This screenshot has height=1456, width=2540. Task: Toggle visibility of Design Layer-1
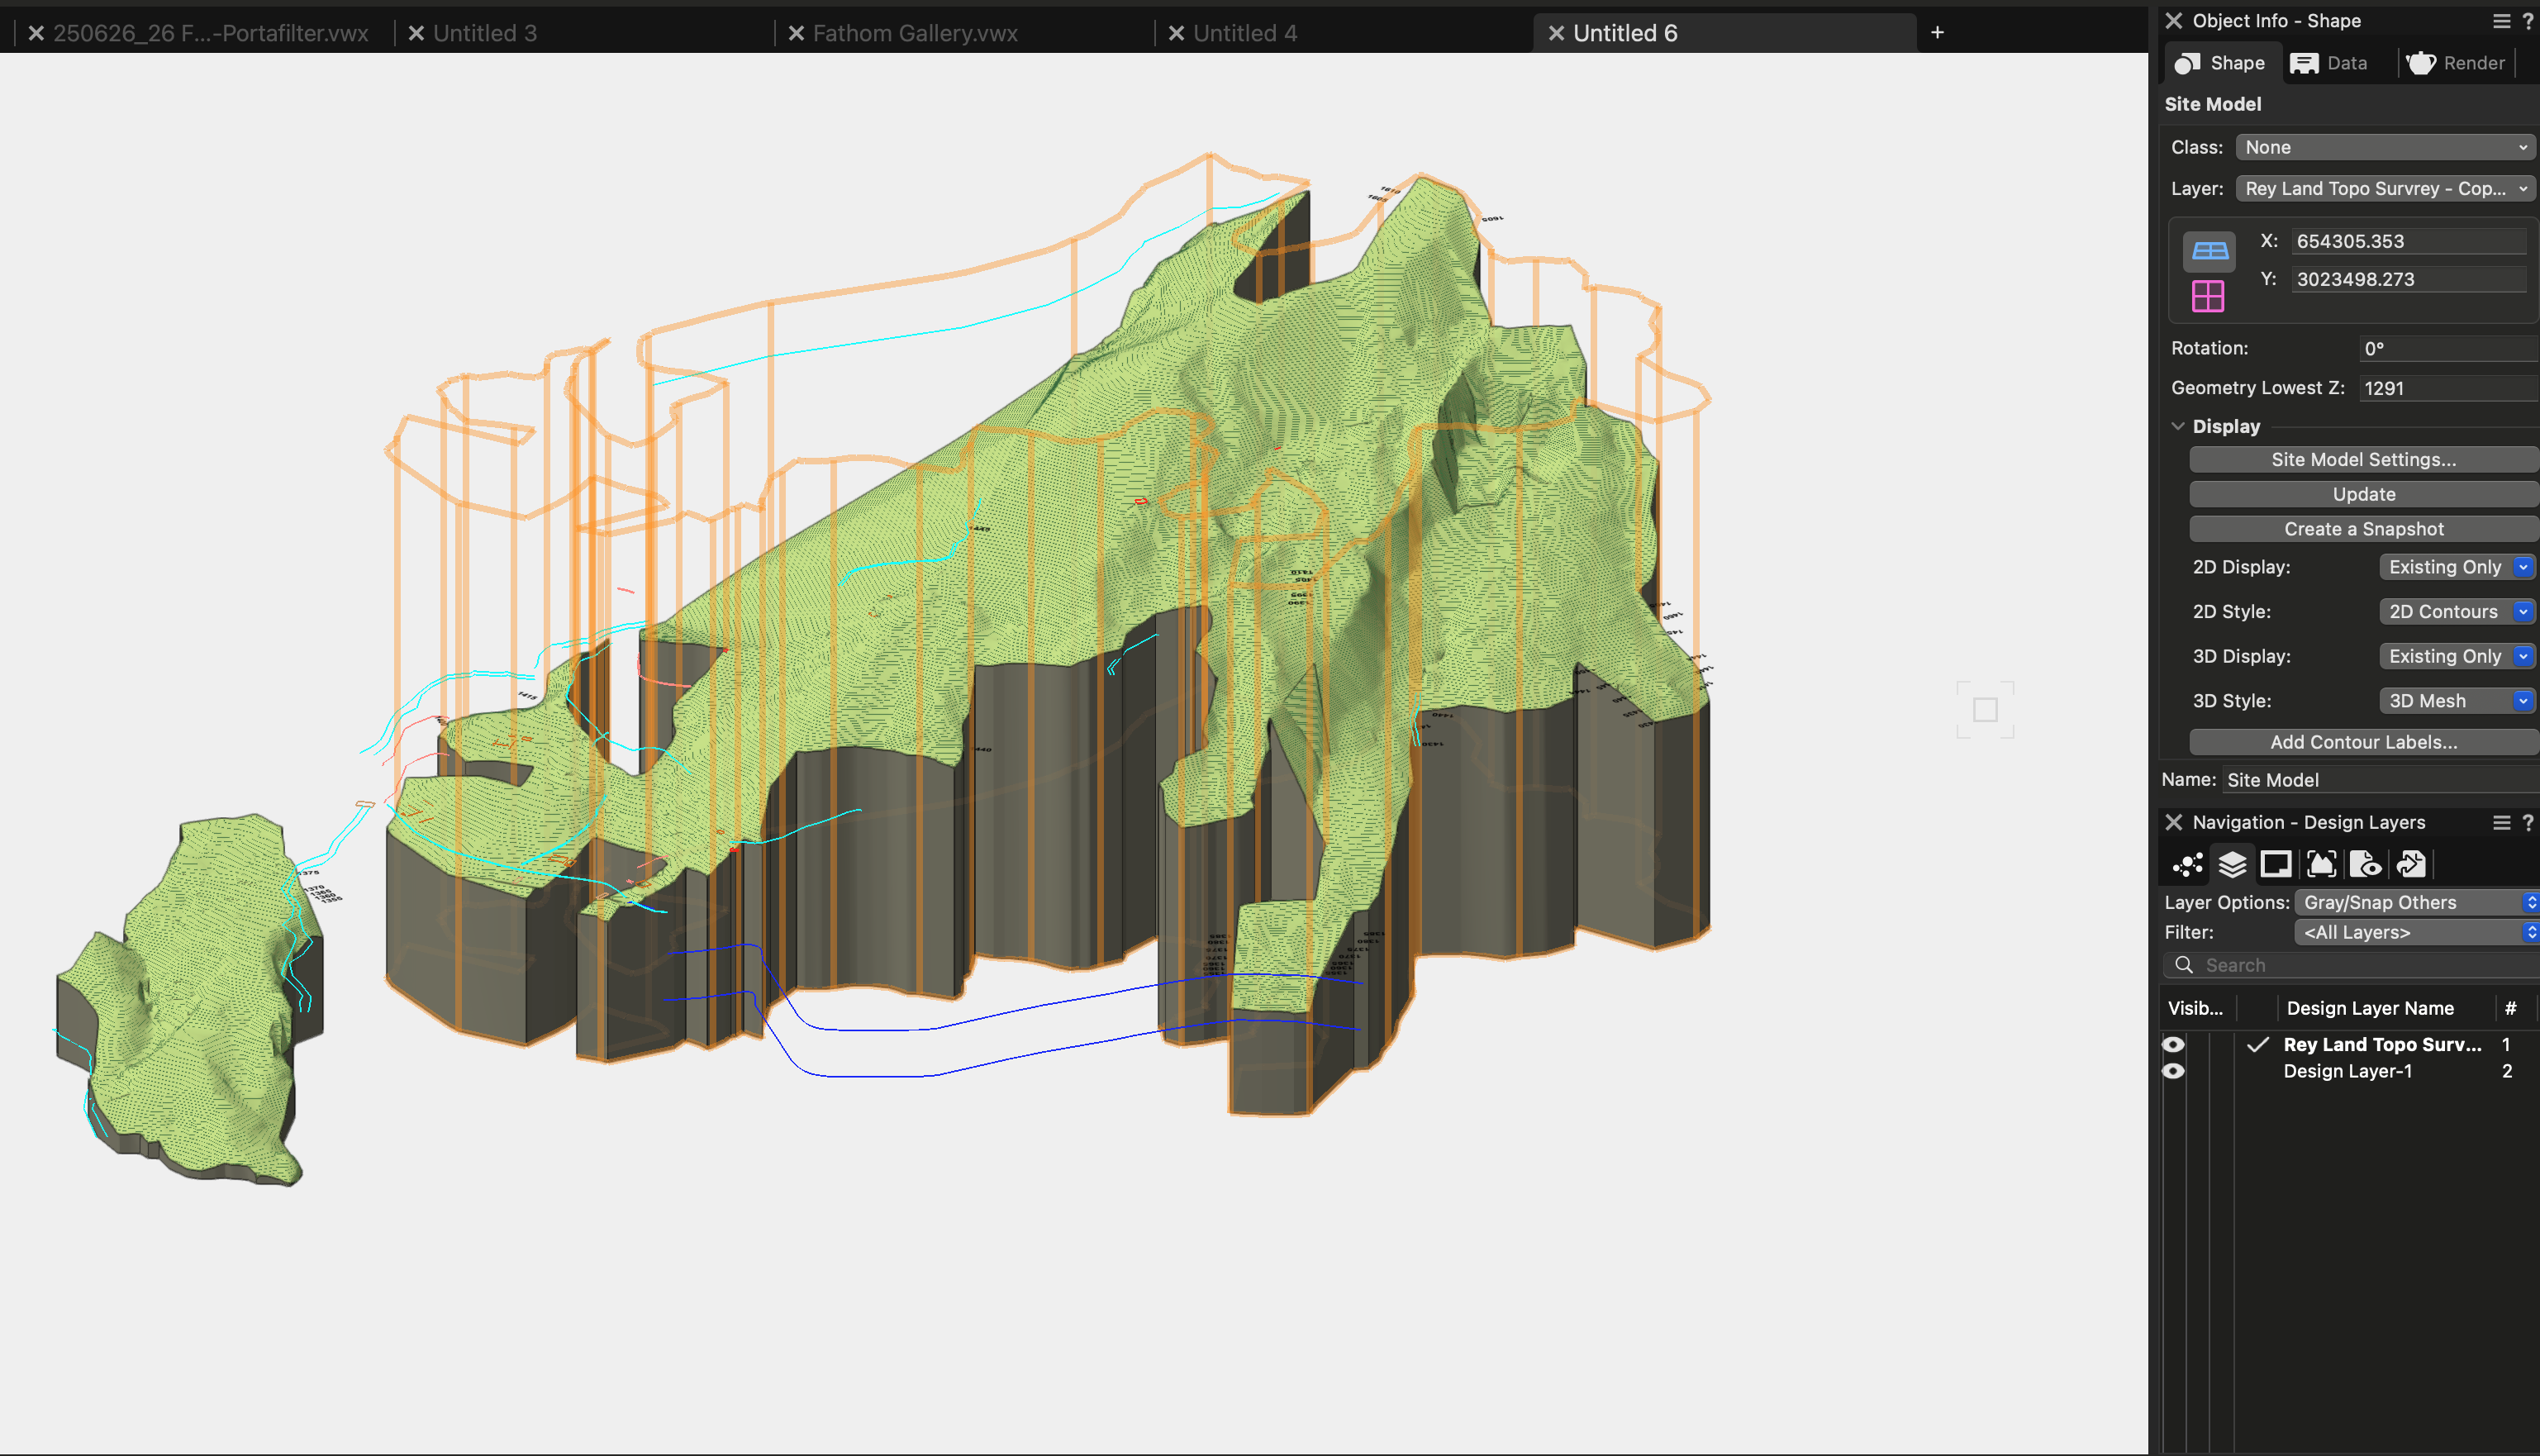pos(2175,1070)
